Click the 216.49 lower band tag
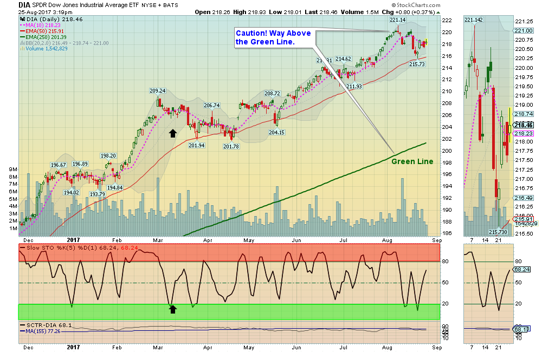The height and width of the screenshot is (352, 542). point(524,198)
